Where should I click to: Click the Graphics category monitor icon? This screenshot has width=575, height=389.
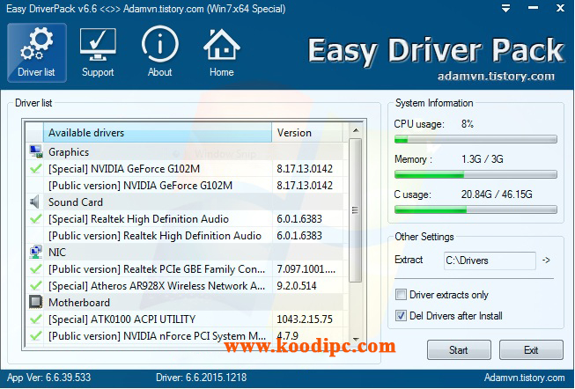point(36,151)
